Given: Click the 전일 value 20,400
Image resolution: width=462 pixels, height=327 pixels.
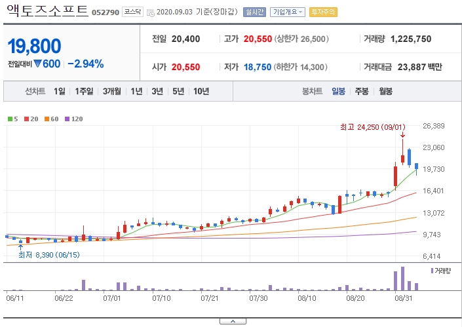Looking at the screenshot, I should tap(185, 39).
